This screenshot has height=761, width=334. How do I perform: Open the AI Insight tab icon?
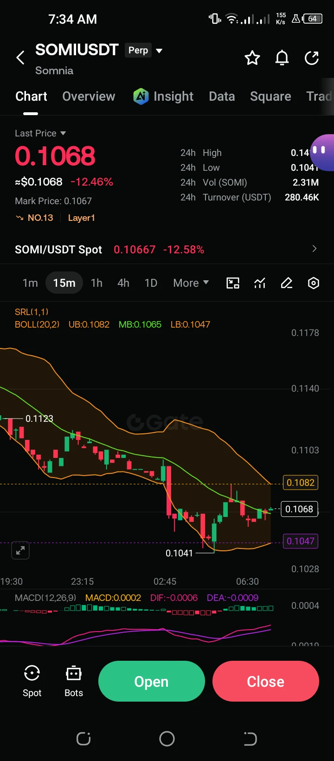141,97
